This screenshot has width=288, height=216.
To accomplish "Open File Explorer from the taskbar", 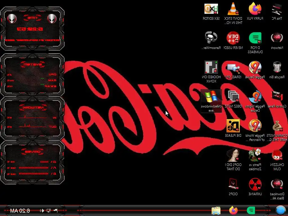I will pos(216,211).
